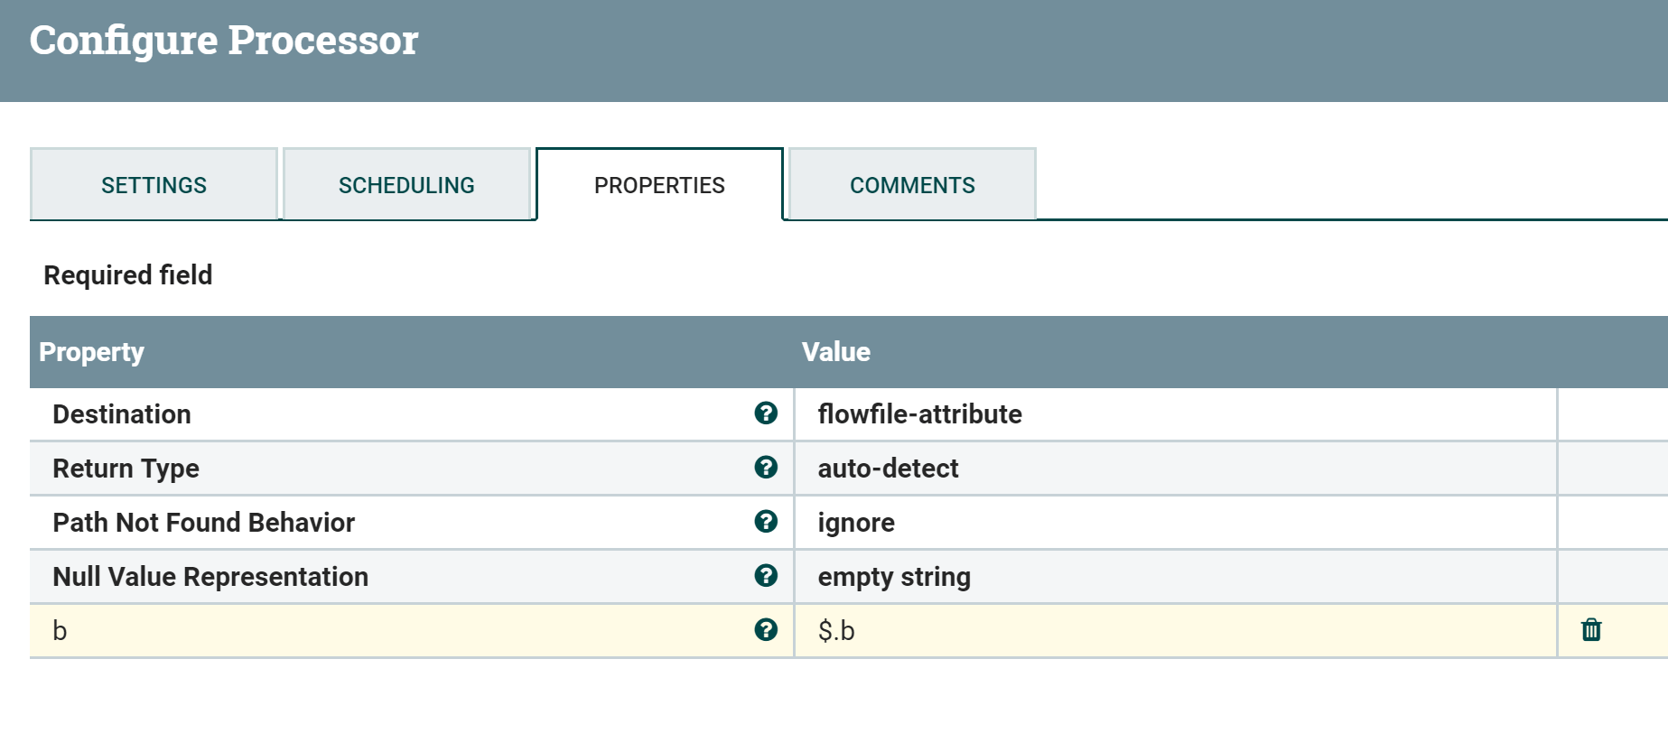1668x752 pixels.
Task: Select the Destination property name
Action: point(122,414)
